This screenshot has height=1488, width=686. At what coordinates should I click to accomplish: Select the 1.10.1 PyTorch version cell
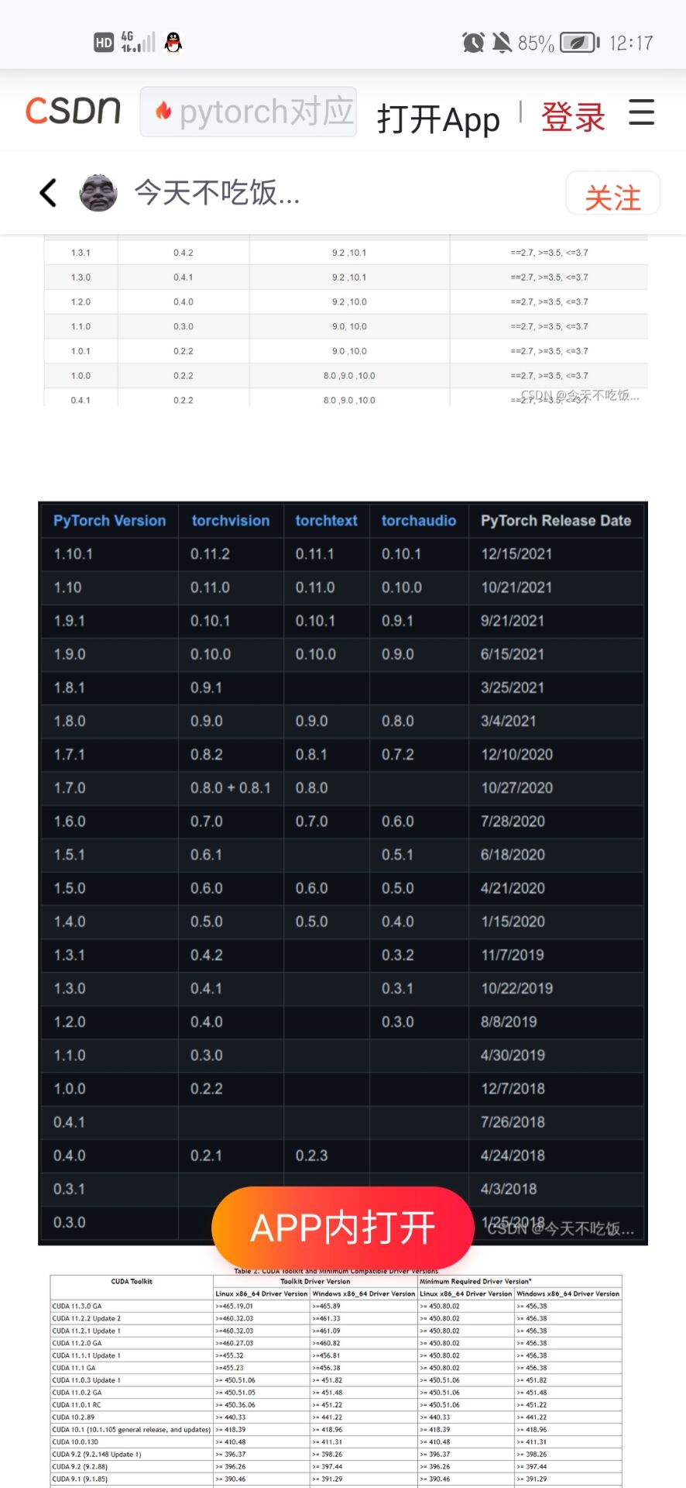pos(73,554)
